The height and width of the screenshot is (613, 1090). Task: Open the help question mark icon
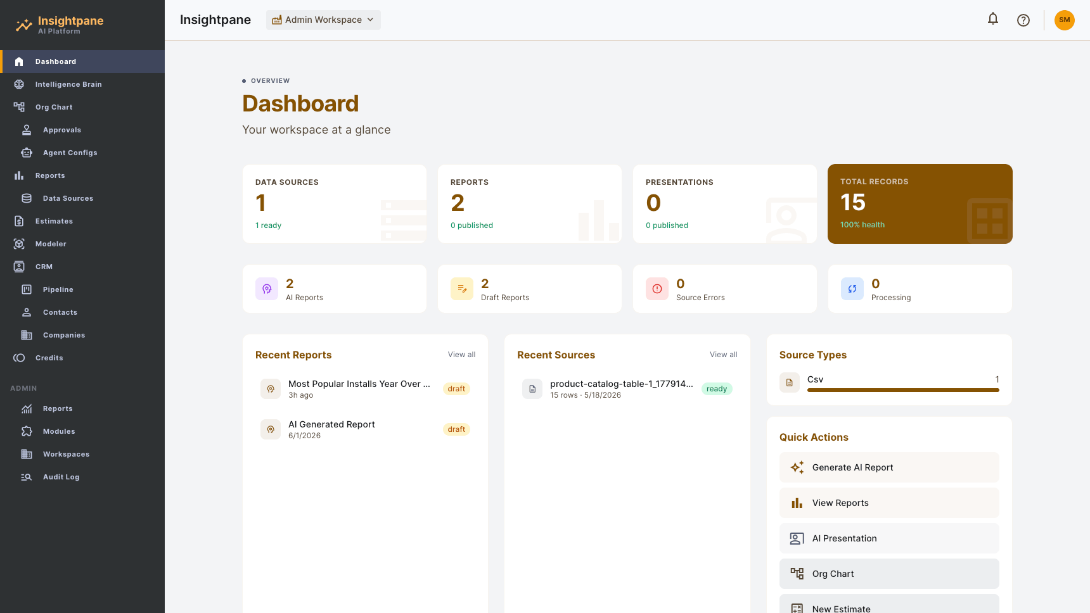(x=1023, y=20)
